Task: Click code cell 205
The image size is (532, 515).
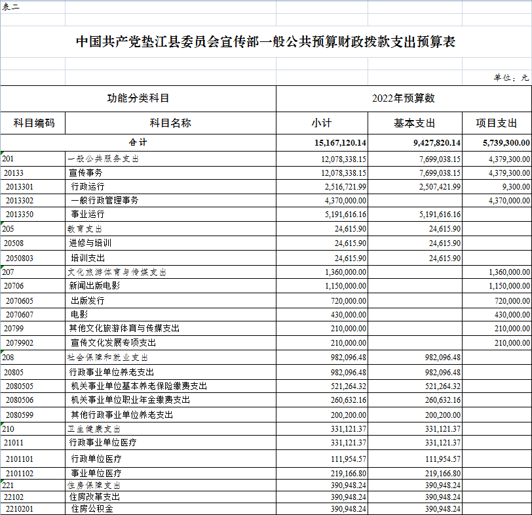Action: pos(33,228)
